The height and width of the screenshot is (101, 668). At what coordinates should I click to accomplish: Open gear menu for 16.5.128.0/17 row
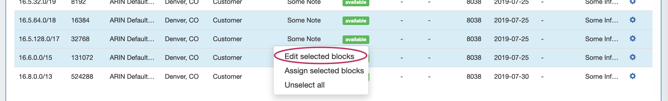click(x=633, y=38)
